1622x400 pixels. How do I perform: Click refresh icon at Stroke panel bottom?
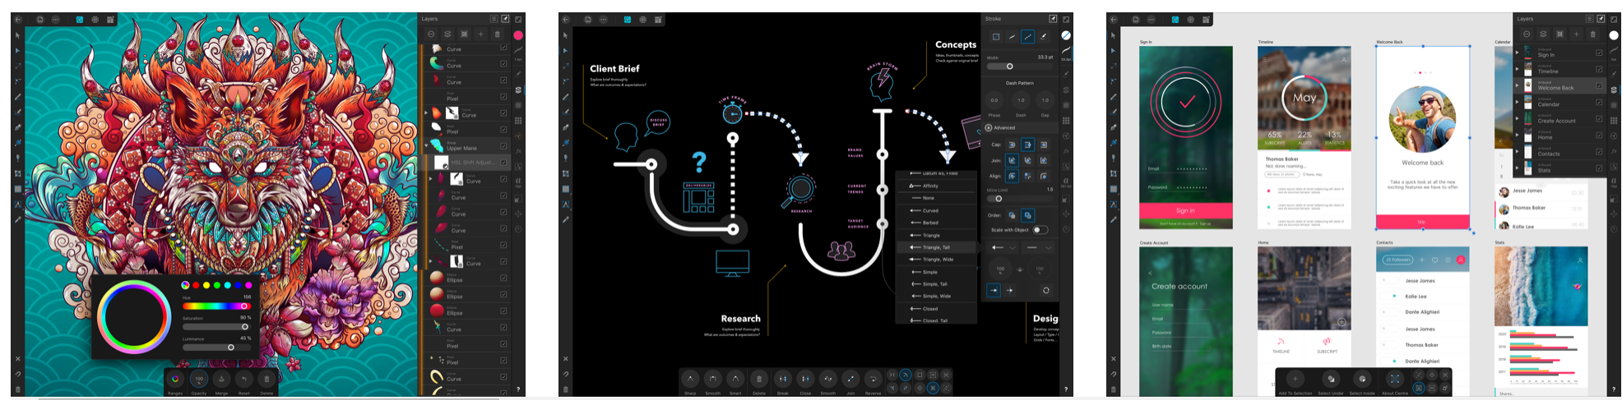tap(1045, 290)
